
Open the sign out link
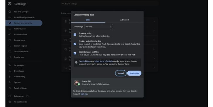84,94
